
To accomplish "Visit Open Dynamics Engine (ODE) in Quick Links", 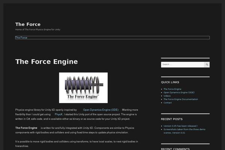I will point(179,92).
